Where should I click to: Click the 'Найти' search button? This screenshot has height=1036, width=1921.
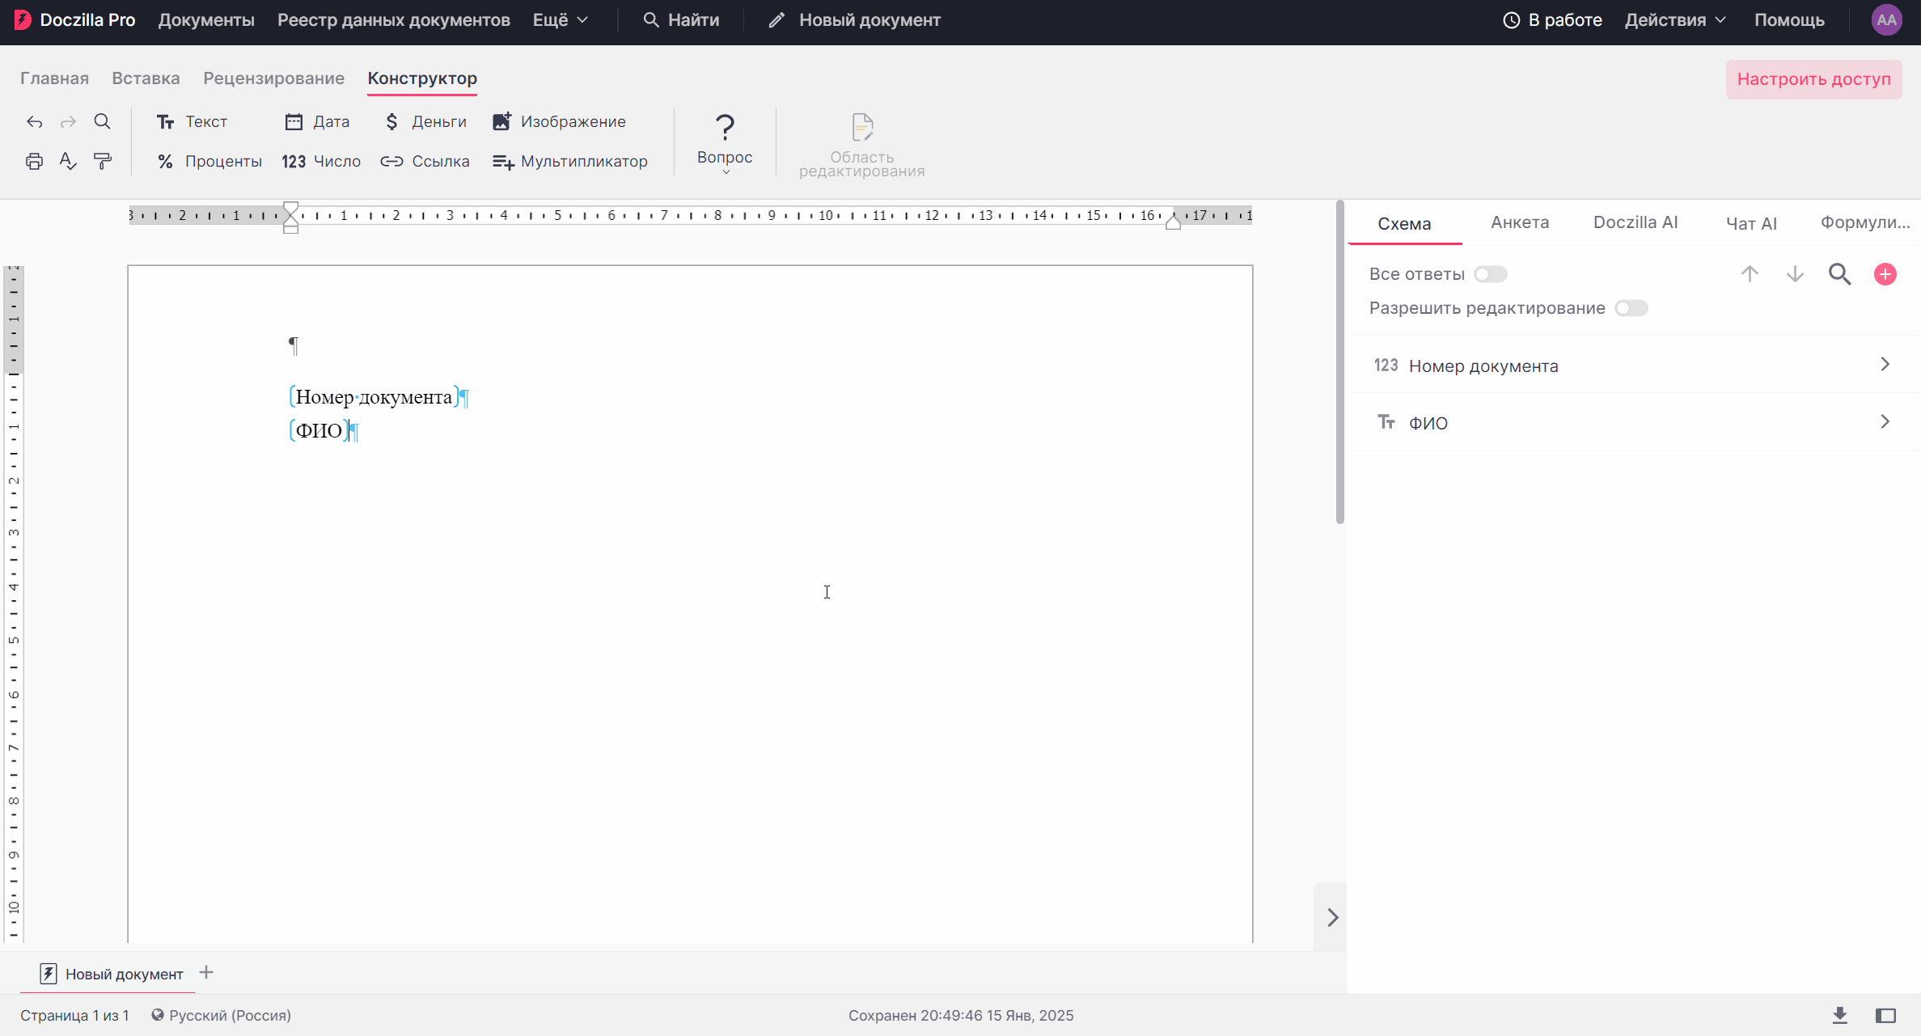coord(681,20)
